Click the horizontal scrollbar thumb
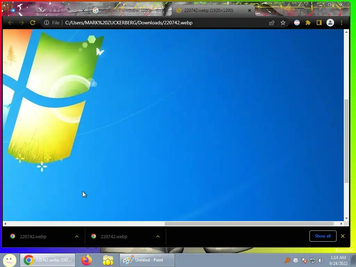356x267 pixels. (249, 224)
